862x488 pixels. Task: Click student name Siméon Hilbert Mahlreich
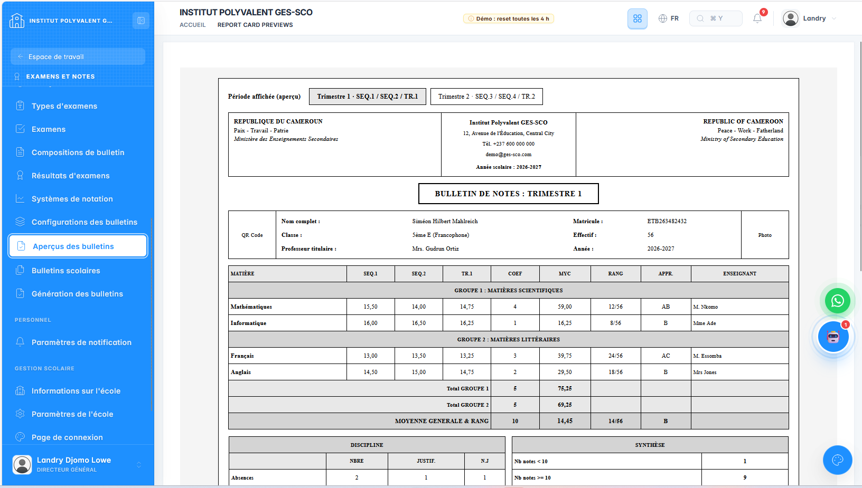coord(445,221)
